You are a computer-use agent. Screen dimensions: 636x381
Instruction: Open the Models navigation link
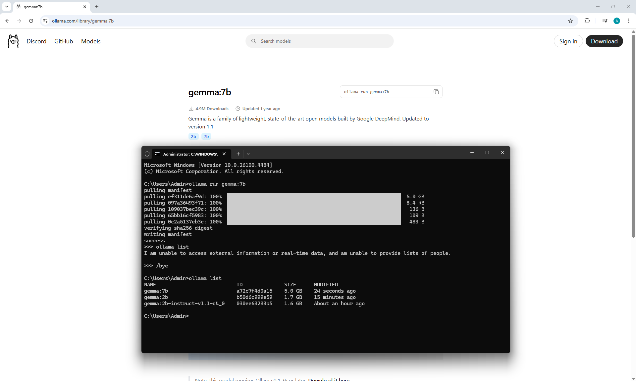91,41
